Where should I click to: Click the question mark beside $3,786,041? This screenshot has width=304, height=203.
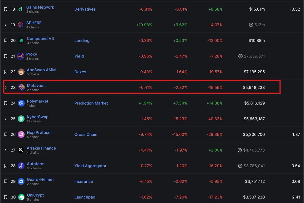(240, 166)
